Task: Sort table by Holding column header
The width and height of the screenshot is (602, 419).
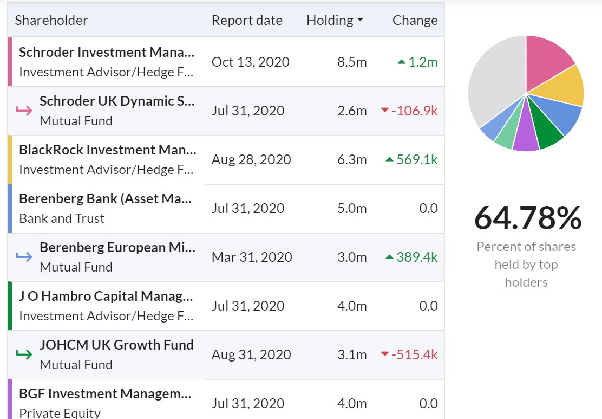Action: coord(335,21)
